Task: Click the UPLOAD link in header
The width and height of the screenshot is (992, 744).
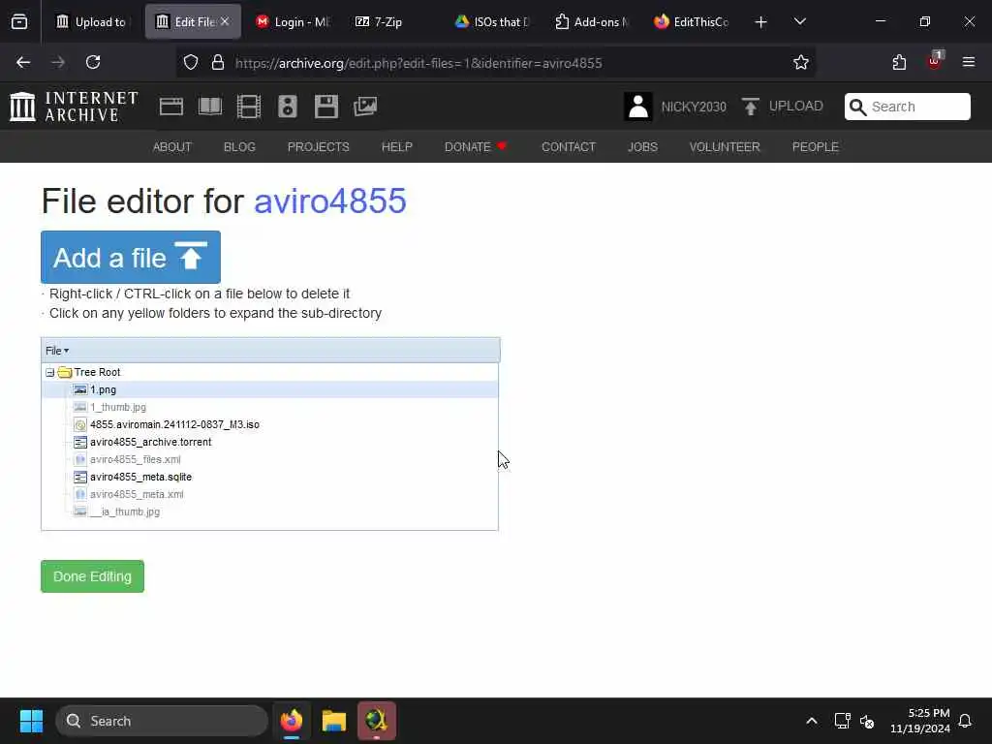Action: click(x=795, y=107)
